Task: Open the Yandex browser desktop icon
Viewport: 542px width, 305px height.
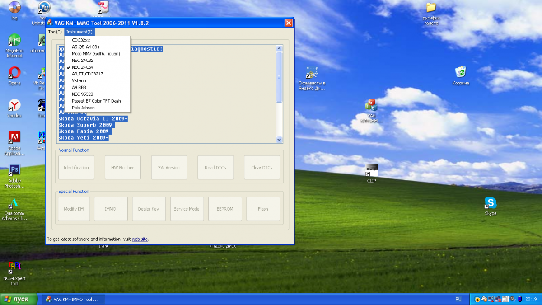Action: coord(14,106)
